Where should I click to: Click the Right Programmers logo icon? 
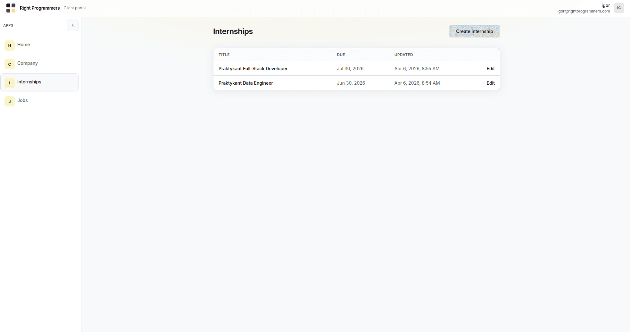11,8
